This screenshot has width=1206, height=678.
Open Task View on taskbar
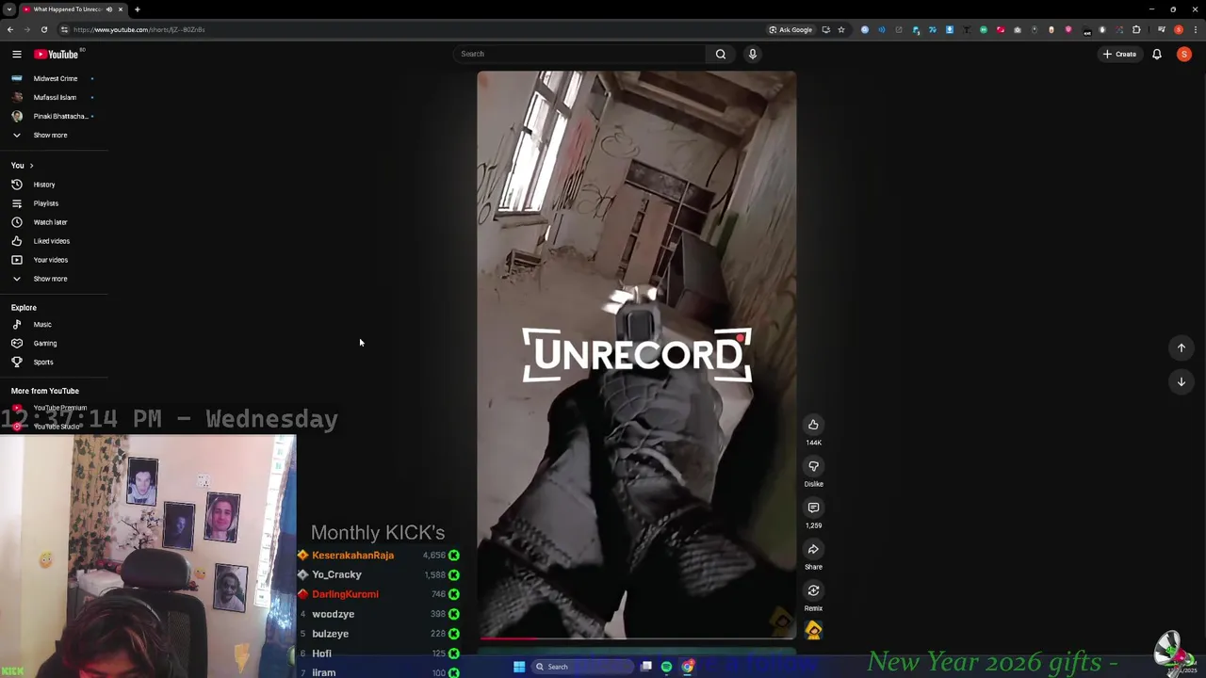[646, 667]
